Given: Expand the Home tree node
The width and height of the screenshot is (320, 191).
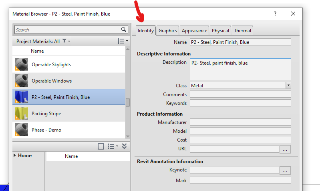Looking at the screenshot, I should point(15,156).
